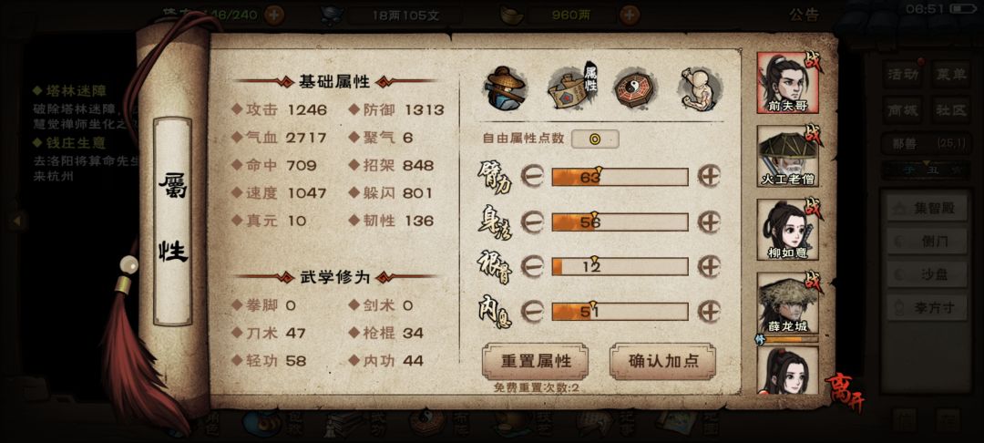Image resolution: width=984 pixels, height=443 pixels.
Task: Select the 属性 scroll tab icon
Action: 571,88
